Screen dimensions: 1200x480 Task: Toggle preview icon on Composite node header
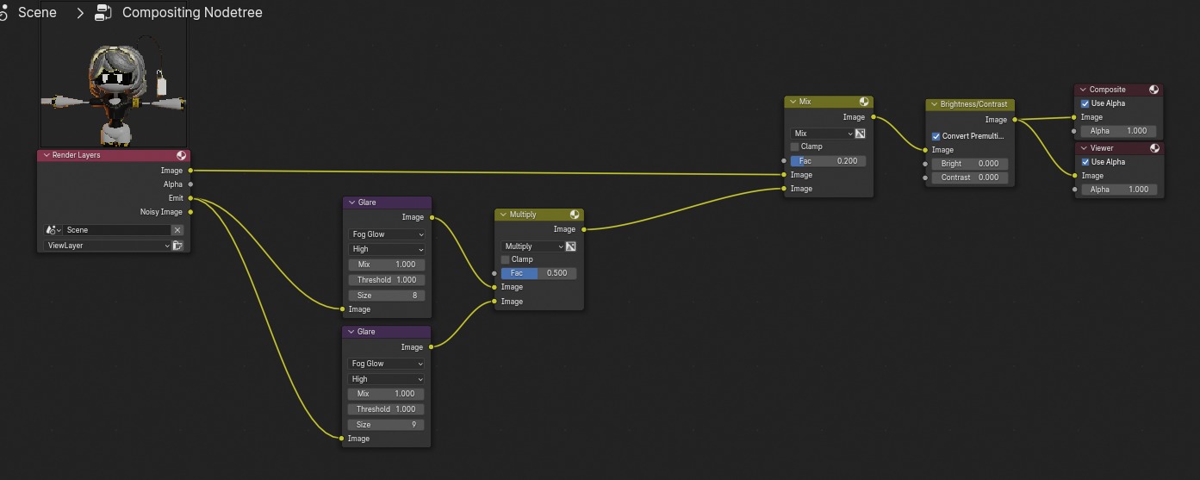(1153, 90)
